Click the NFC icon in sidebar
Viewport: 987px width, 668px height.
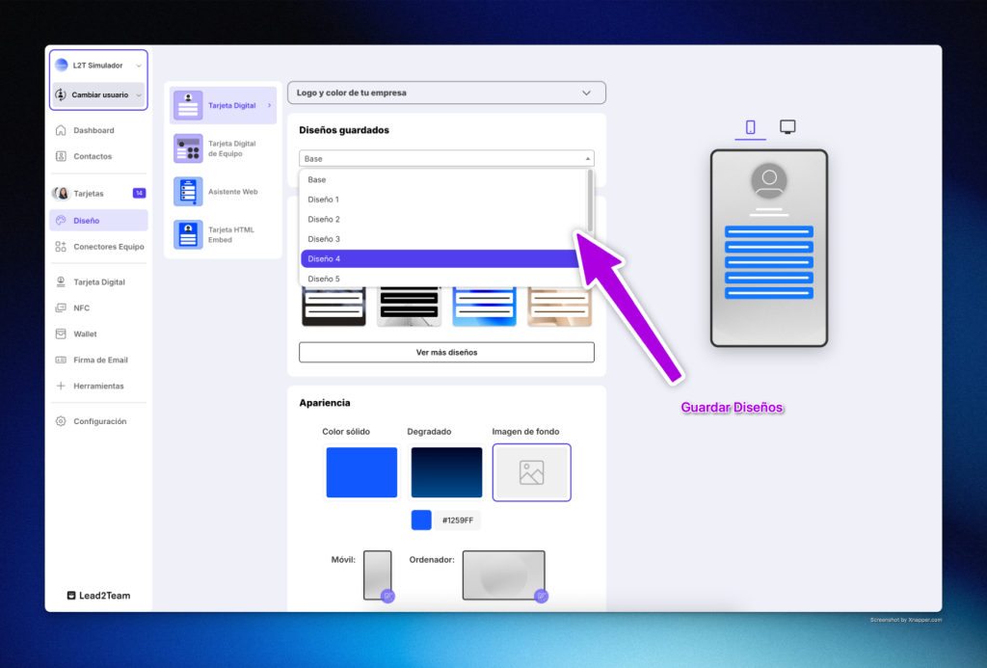tap(61, 308)
